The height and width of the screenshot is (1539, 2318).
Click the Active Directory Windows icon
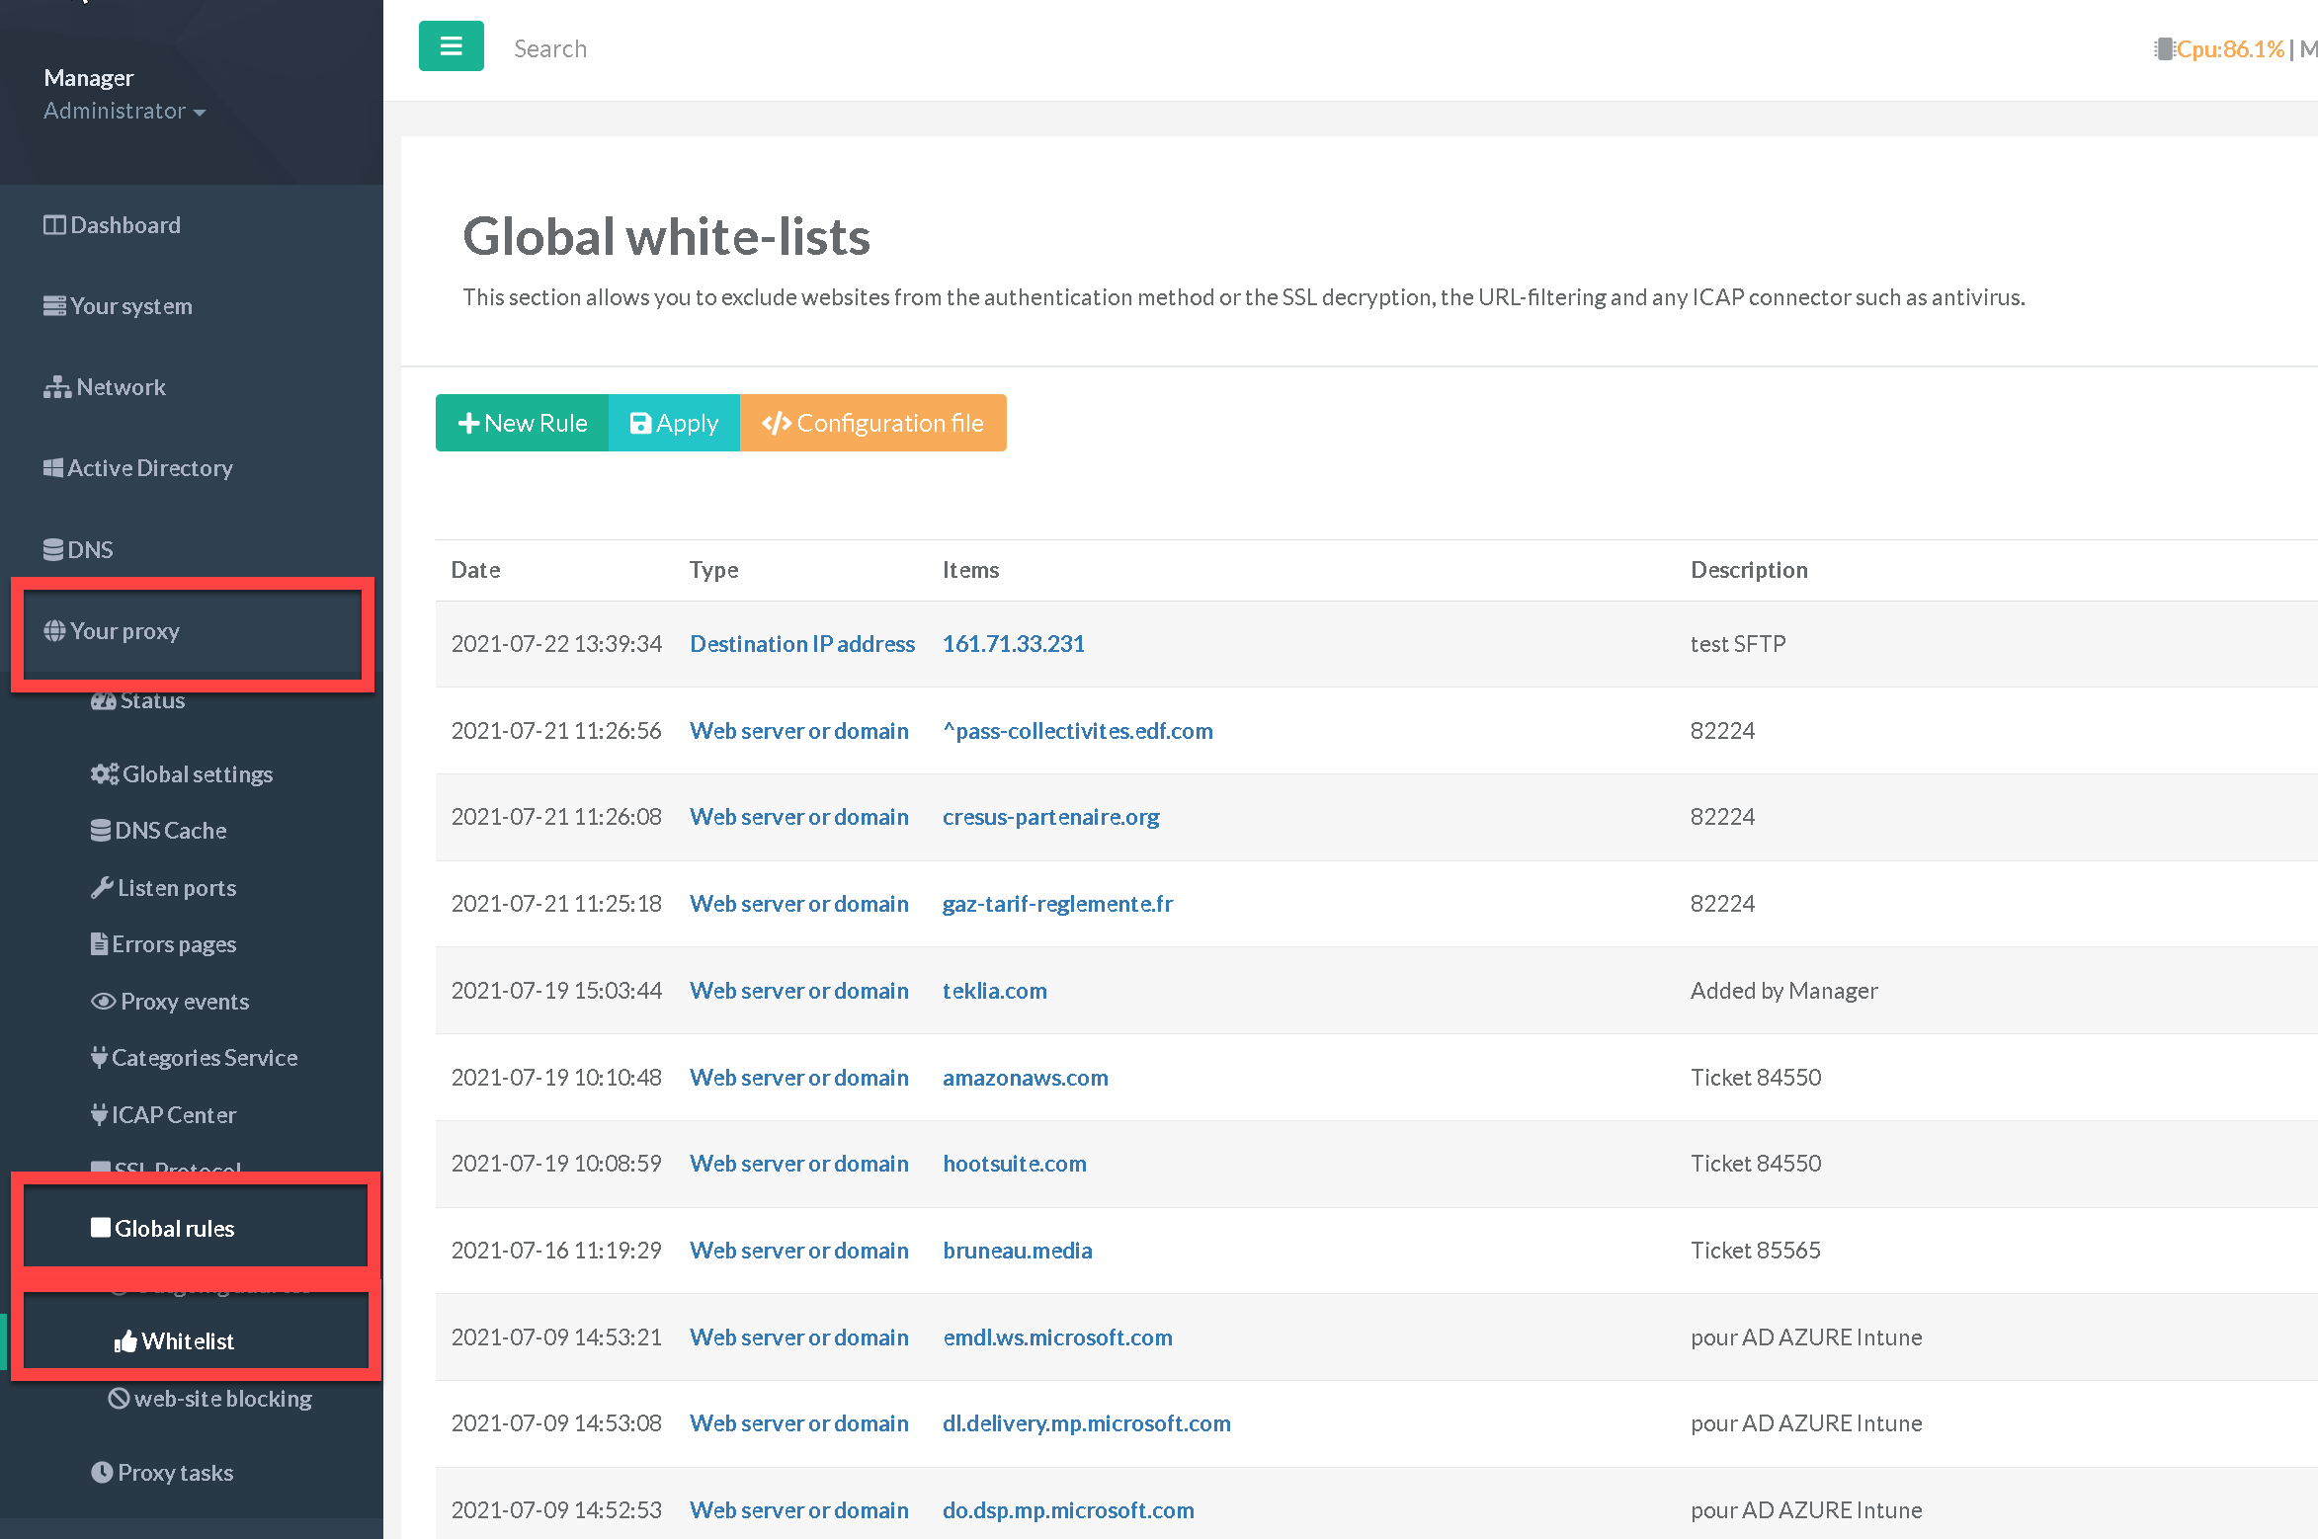[53, 468]
